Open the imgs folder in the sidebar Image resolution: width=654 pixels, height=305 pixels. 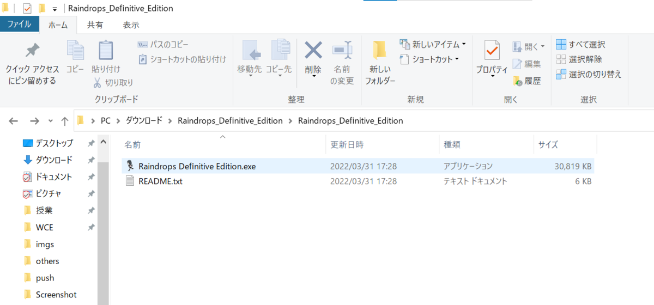[x=45, y=245]
